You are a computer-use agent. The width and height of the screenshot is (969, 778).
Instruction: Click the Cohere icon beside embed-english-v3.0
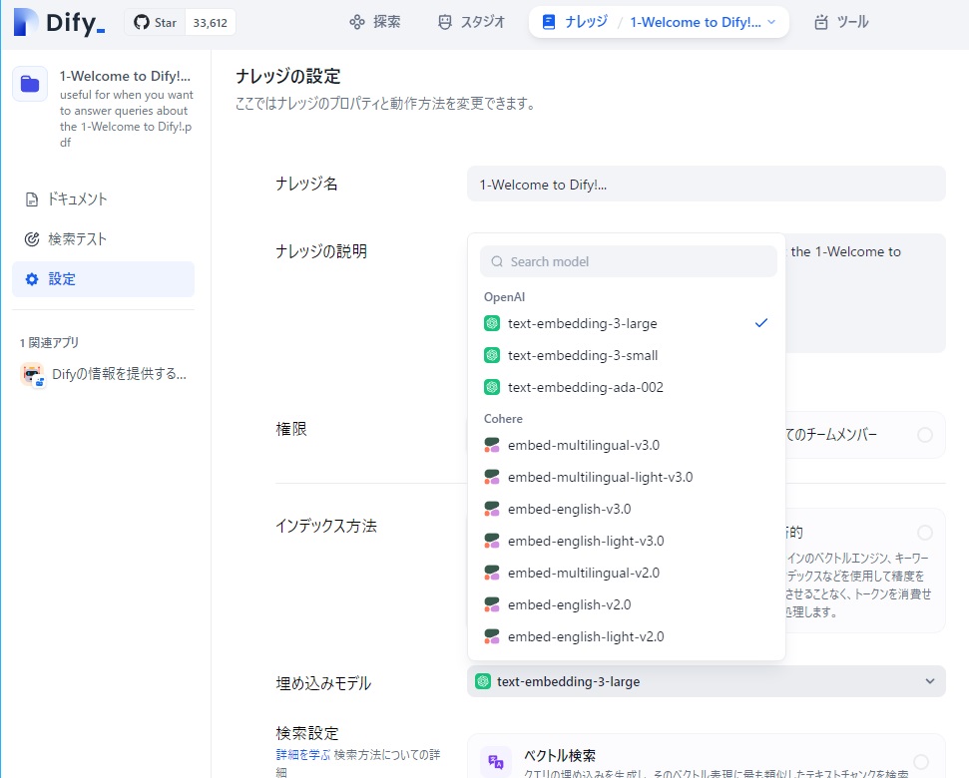click(x=492, y=510)
